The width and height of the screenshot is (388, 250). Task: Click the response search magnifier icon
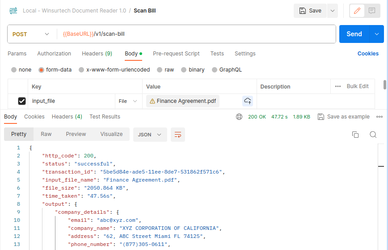tap(373, 135)
